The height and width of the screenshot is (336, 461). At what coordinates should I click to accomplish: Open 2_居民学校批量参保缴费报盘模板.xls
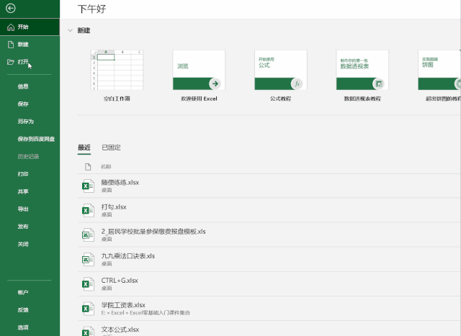(269, 235)
